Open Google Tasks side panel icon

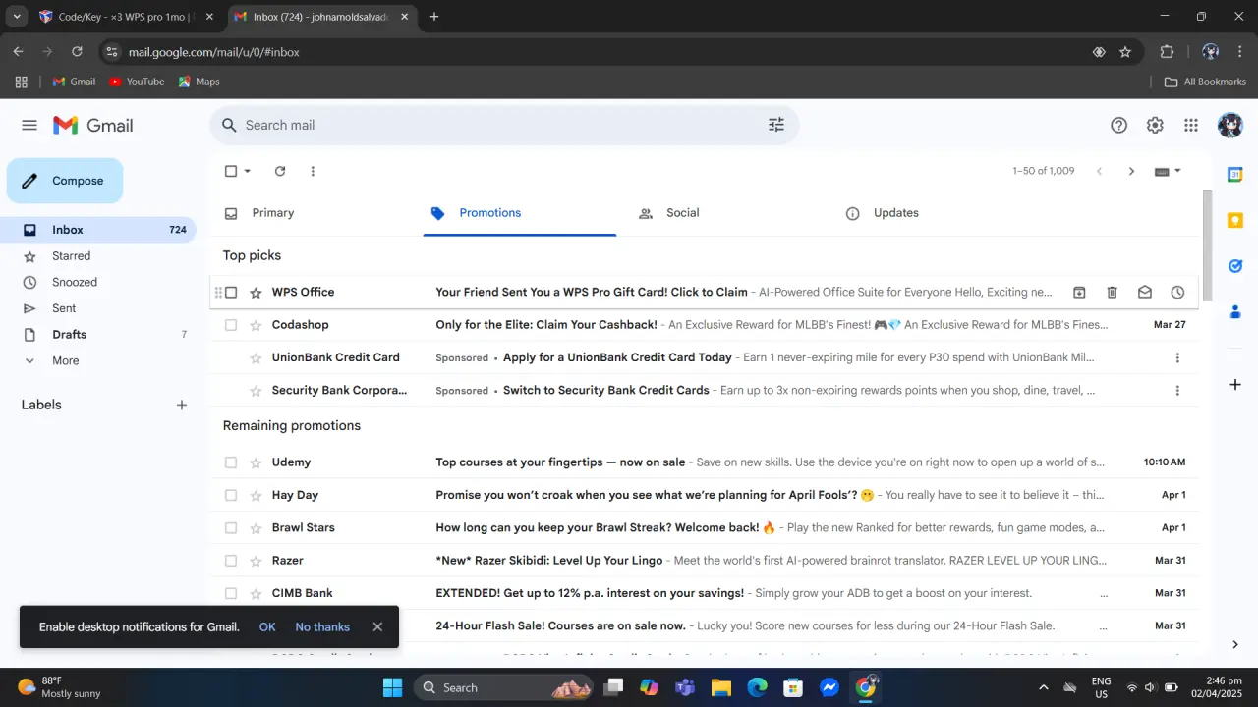point(1235,266)
